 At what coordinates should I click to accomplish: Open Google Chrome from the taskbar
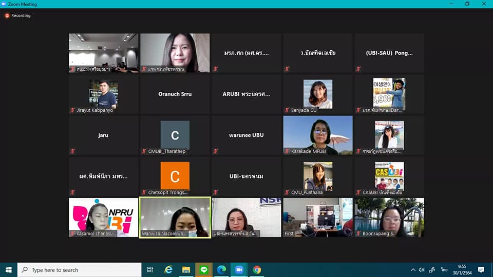point(257,270)
